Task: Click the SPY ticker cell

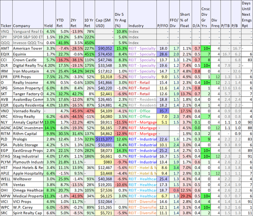Action: point(6,37)
